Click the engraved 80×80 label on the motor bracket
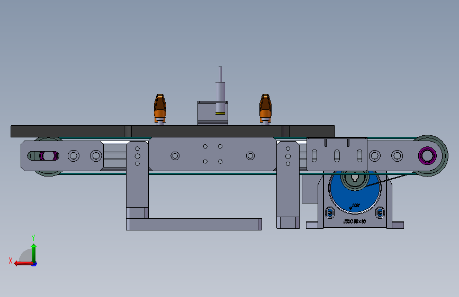 (355, 221)
